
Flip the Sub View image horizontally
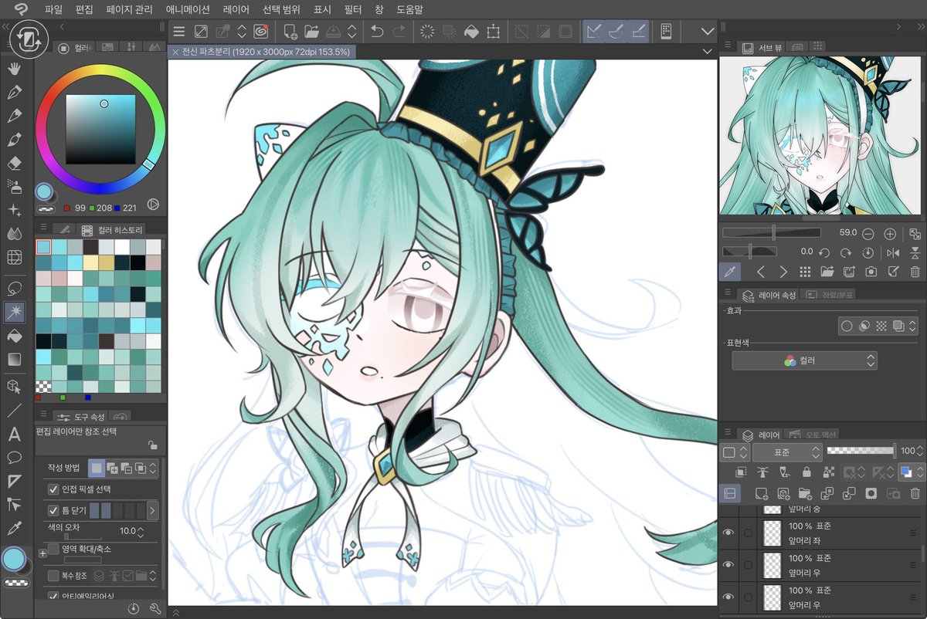pyautogui.click(x=893, y=252)
